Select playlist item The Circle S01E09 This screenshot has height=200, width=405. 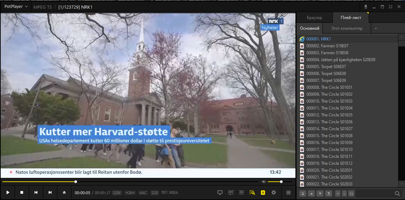coord(347,142)
